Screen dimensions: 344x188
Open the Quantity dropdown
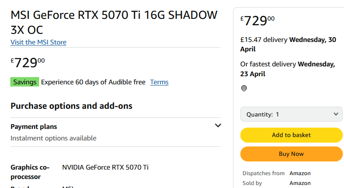(x=292, y=114)
